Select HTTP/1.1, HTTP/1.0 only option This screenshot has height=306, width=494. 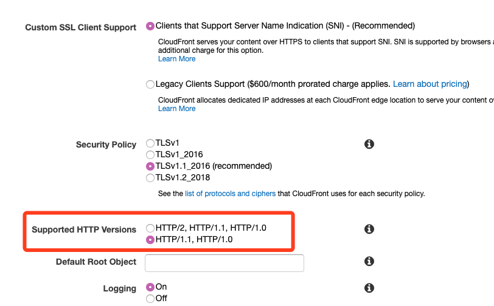150,240
